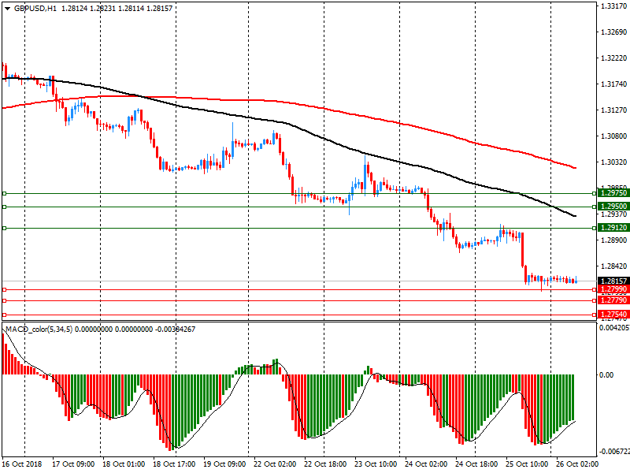Screen dimensions: 630x473
Task: Click the 24 Oct 18:00 time axis label
Action: [476, 464]
